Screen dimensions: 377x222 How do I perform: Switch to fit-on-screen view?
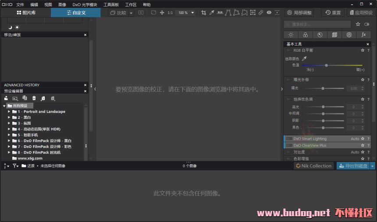153,13
